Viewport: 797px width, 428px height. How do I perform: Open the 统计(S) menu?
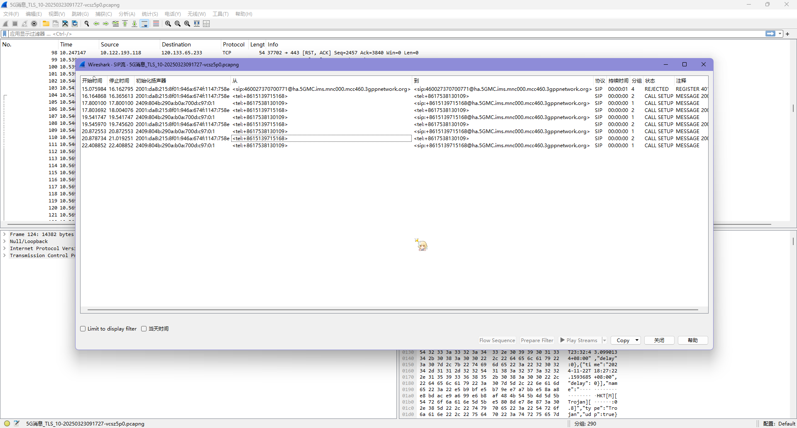pyautogui.click(x=149, y=14)
